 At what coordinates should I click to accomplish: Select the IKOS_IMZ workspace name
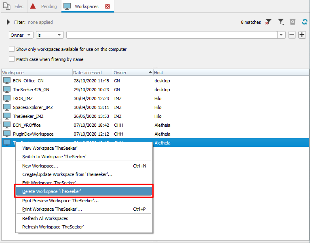click(23, 98)
